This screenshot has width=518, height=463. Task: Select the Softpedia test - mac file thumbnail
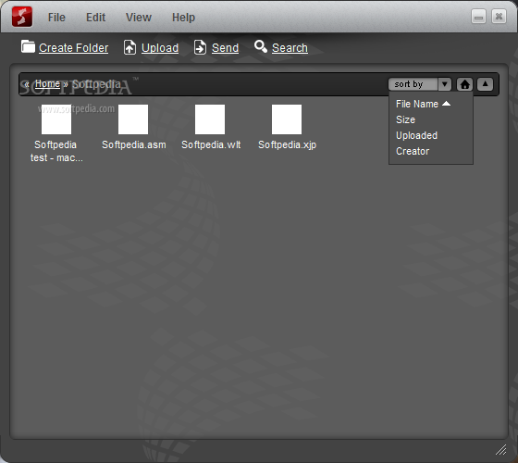[x=56, y=119]
